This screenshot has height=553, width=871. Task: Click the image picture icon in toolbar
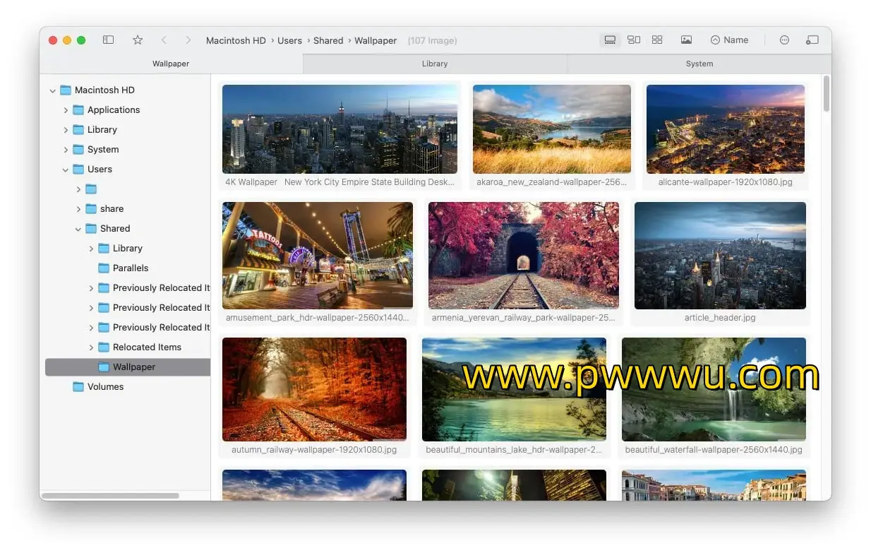point(686,40)
